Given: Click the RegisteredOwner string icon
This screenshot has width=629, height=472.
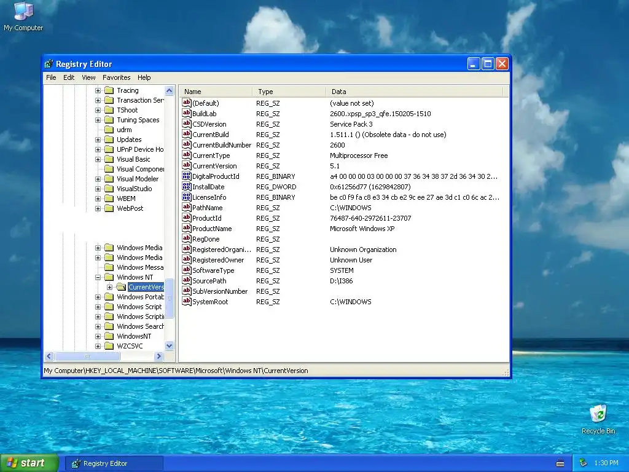Looking at the screenshot, I should point(187,259).
